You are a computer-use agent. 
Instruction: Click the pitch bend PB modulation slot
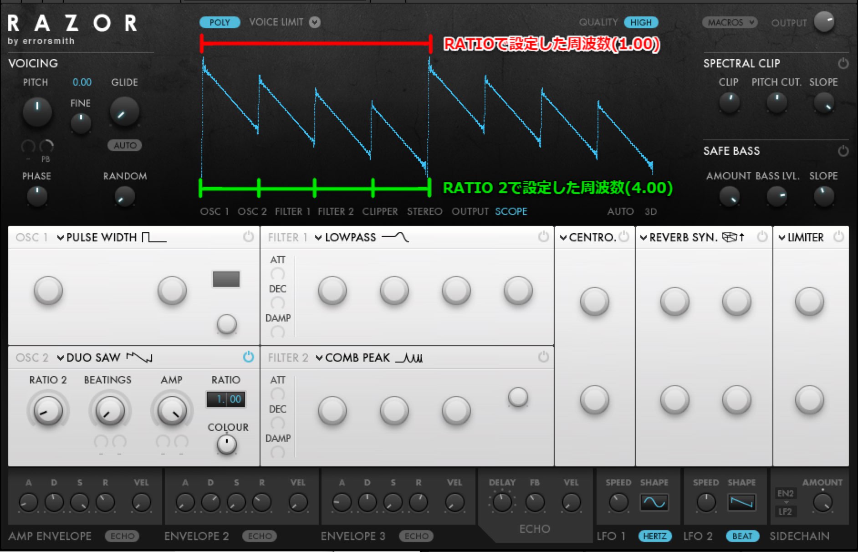coord(46,147)
